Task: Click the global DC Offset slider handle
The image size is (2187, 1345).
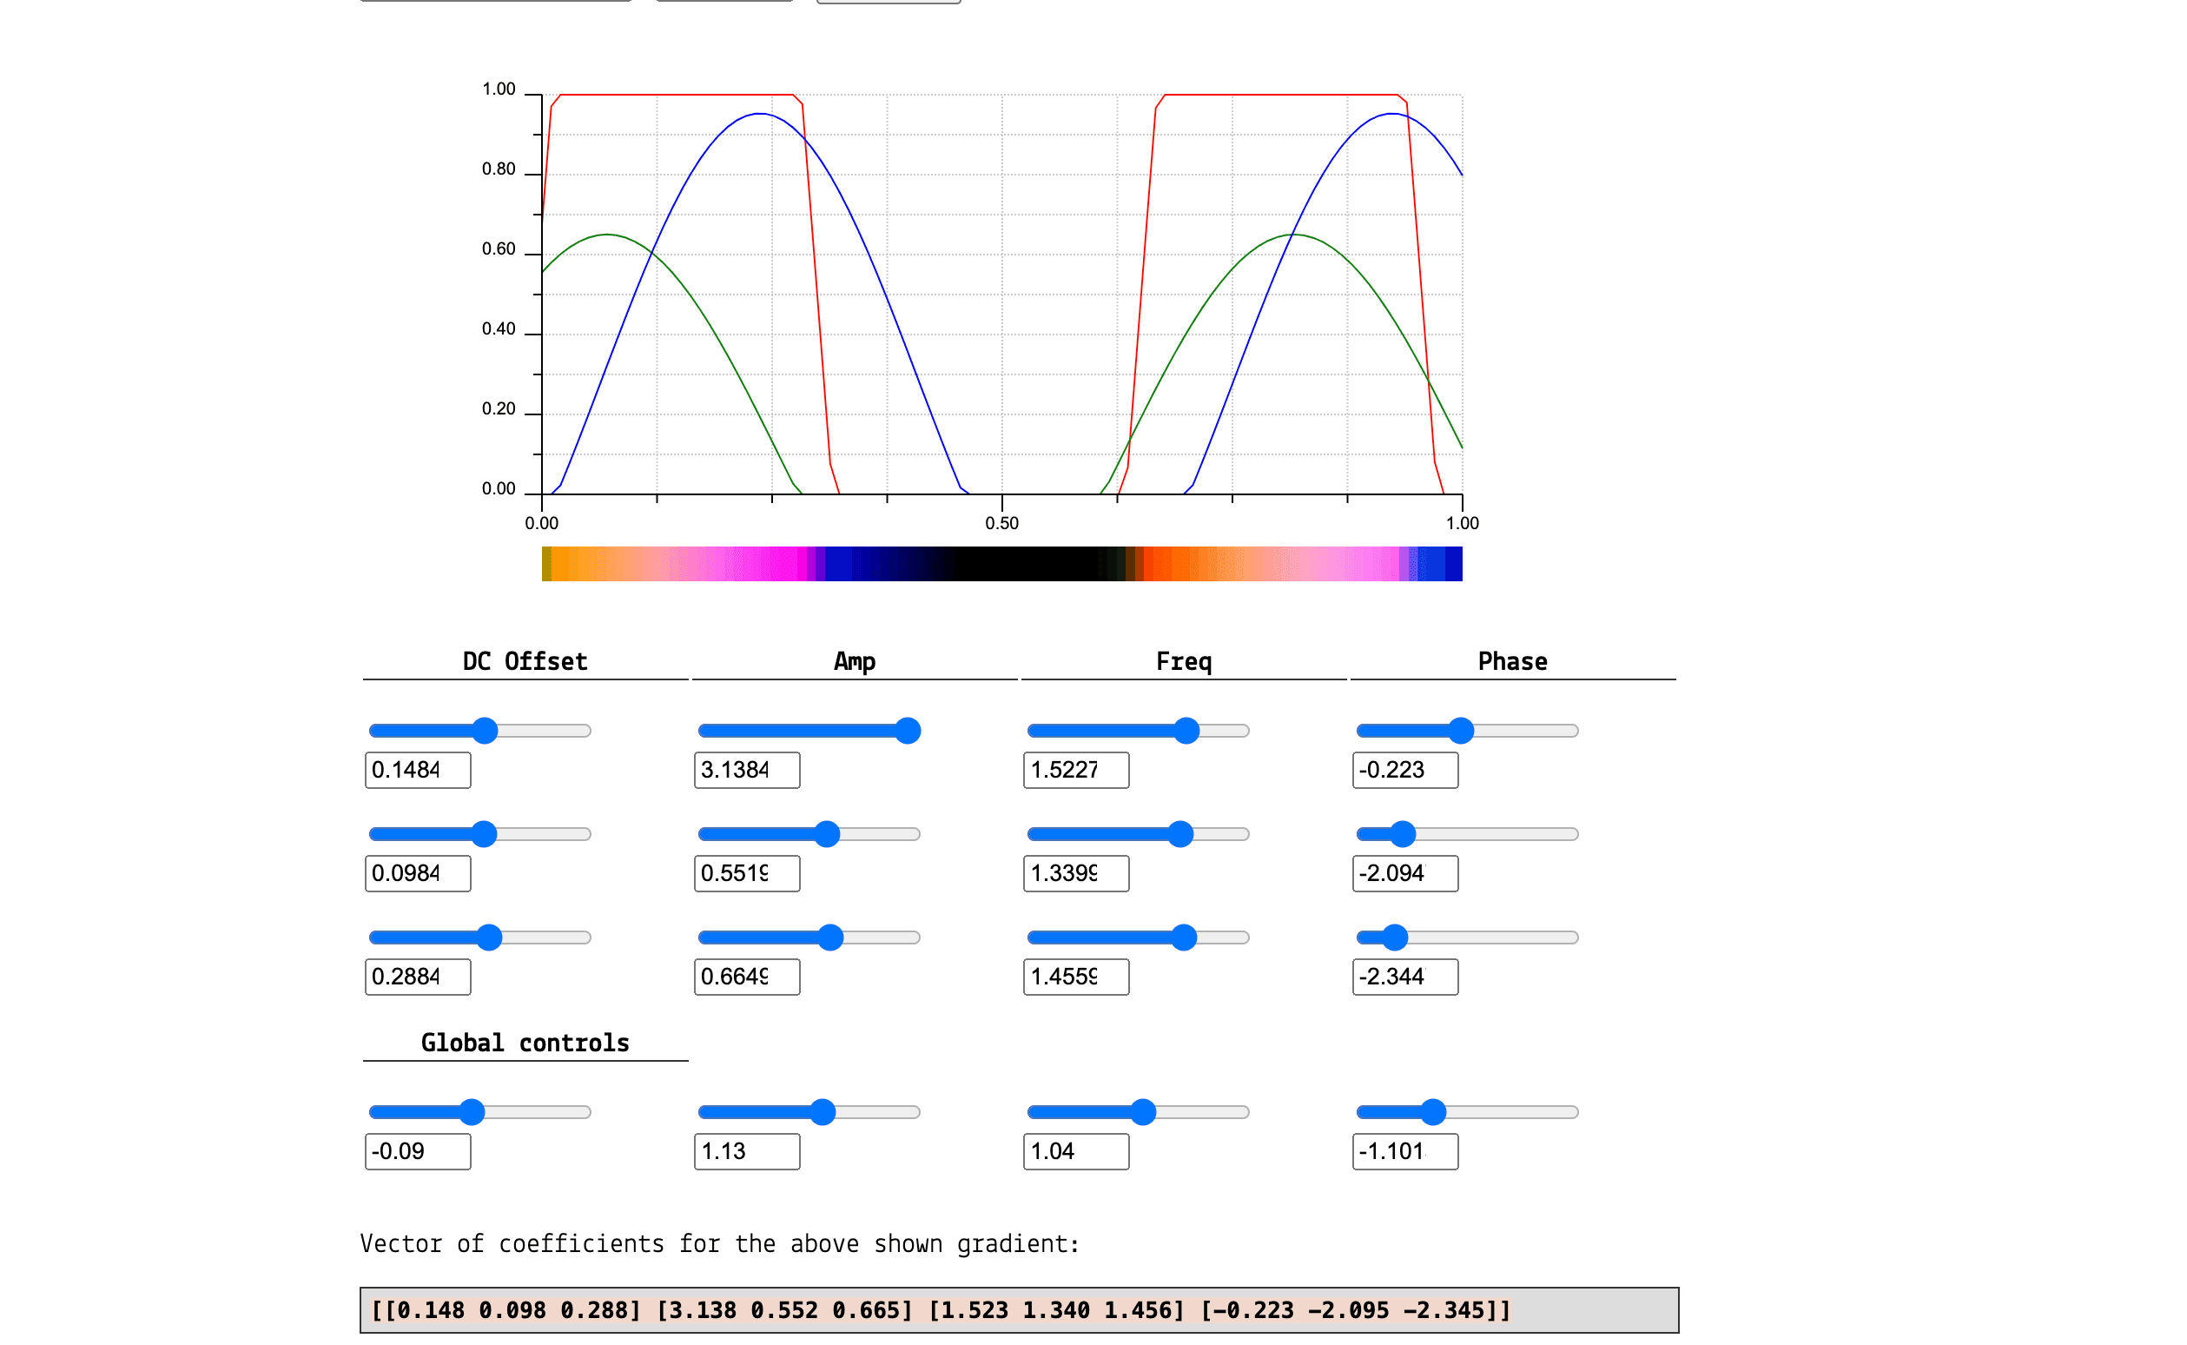Action: coord(472,1112)
